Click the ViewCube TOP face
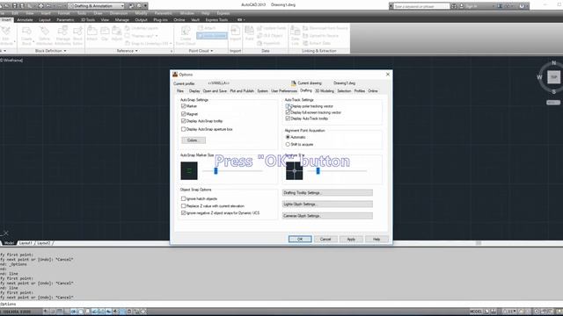This screenshot has height=316, width=563. 553,77
